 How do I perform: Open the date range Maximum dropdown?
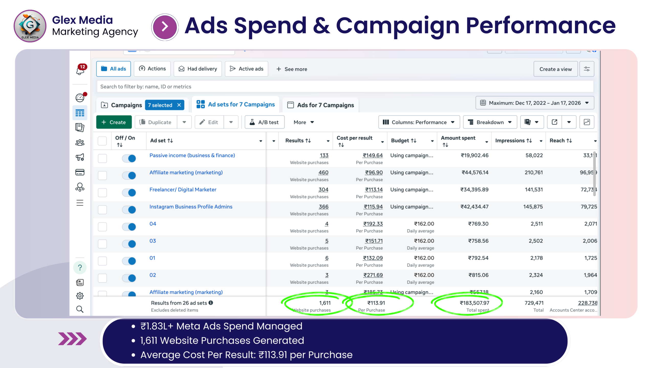coord(535,103)
